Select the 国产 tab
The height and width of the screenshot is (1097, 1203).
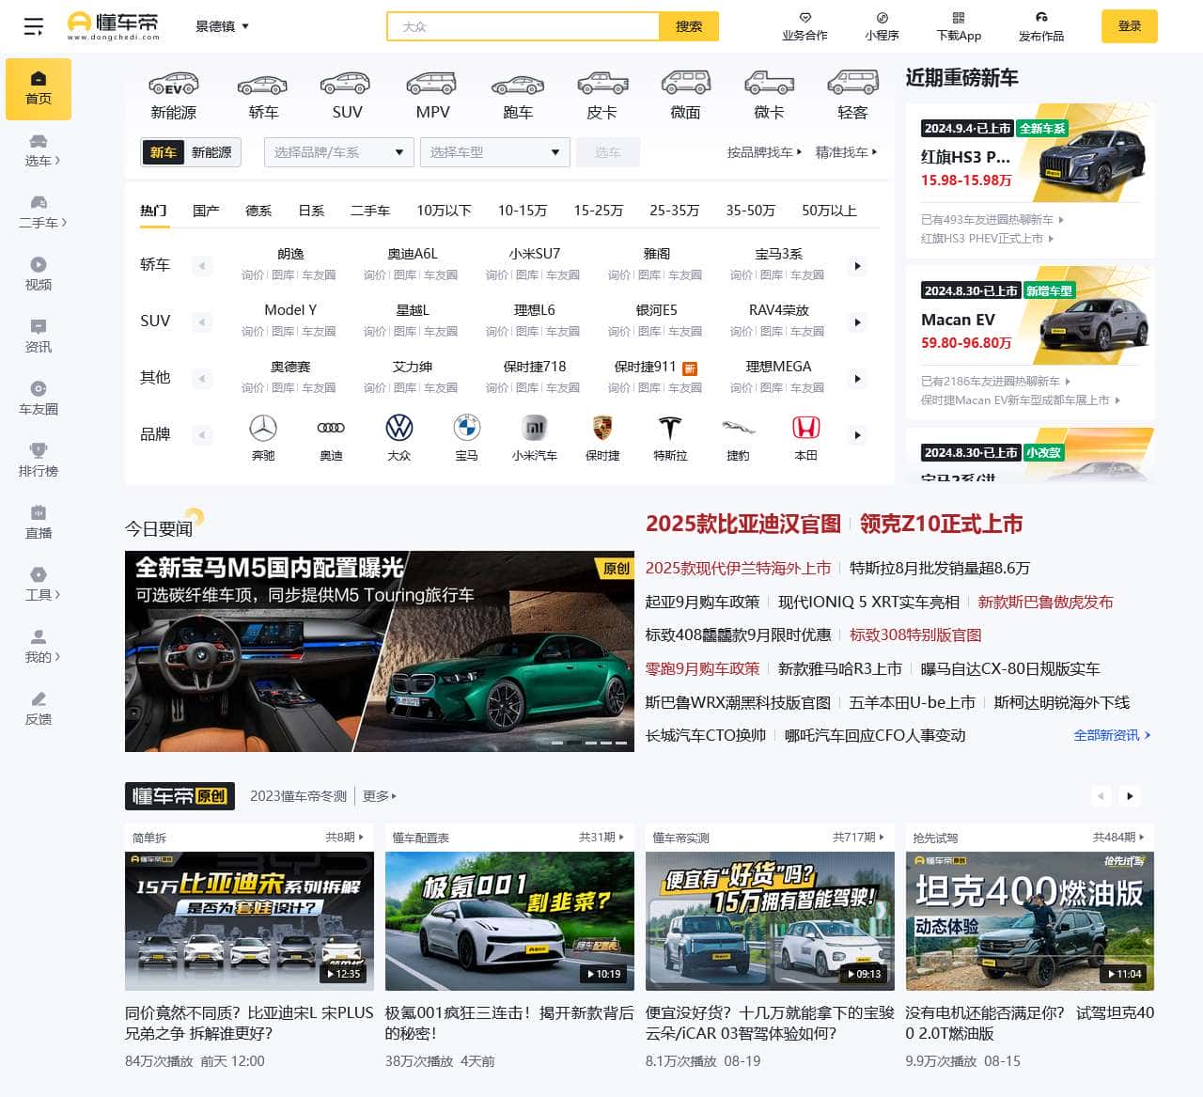click(x=206, y=211)
